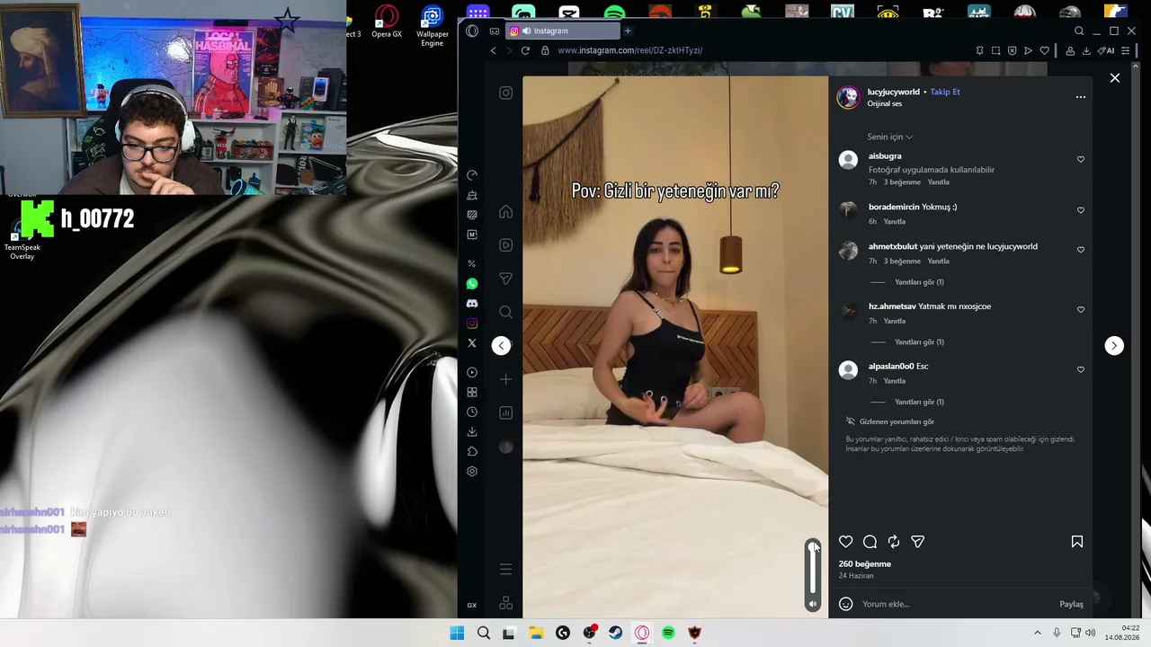1151x647 pixels.
Task: Open the comment bubble icon
Action: [870, 542]
